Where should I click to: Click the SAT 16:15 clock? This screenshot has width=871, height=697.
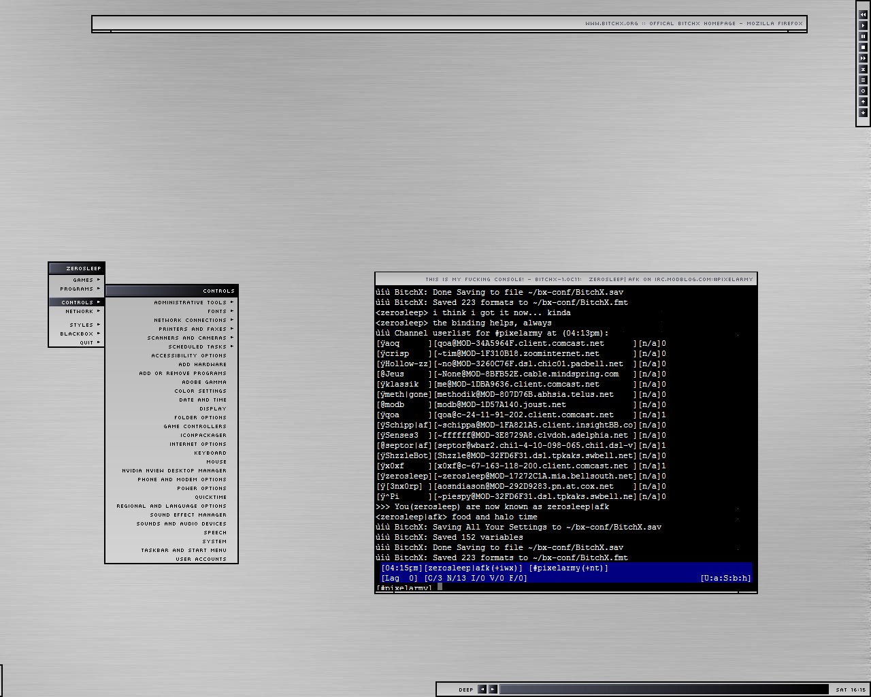[851, 690]
